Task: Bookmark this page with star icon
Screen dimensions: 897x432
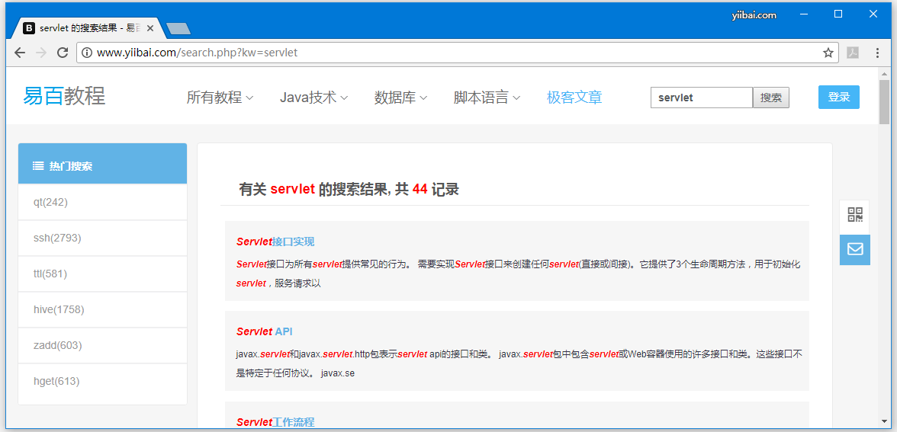Action: point(828,53)
